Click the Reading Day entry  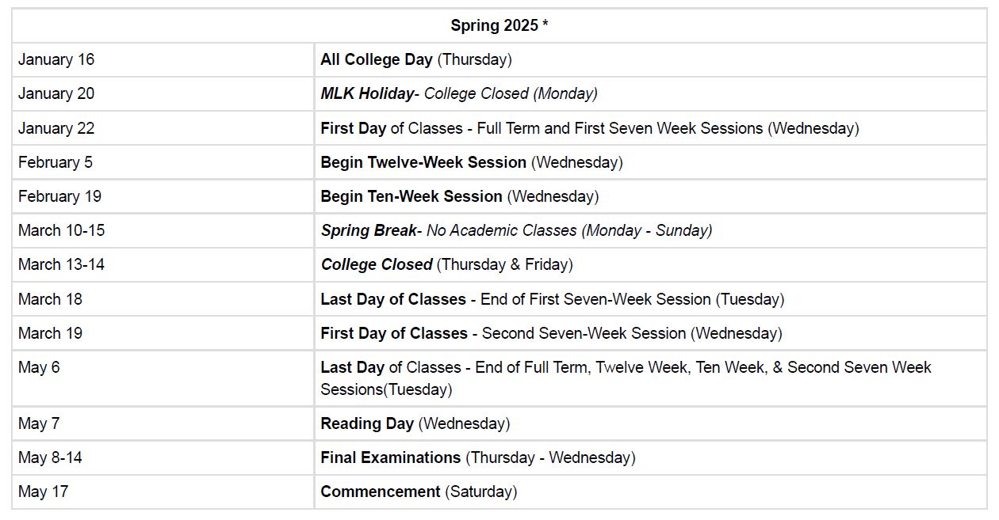pyautogui.click(x=415, y=423)
